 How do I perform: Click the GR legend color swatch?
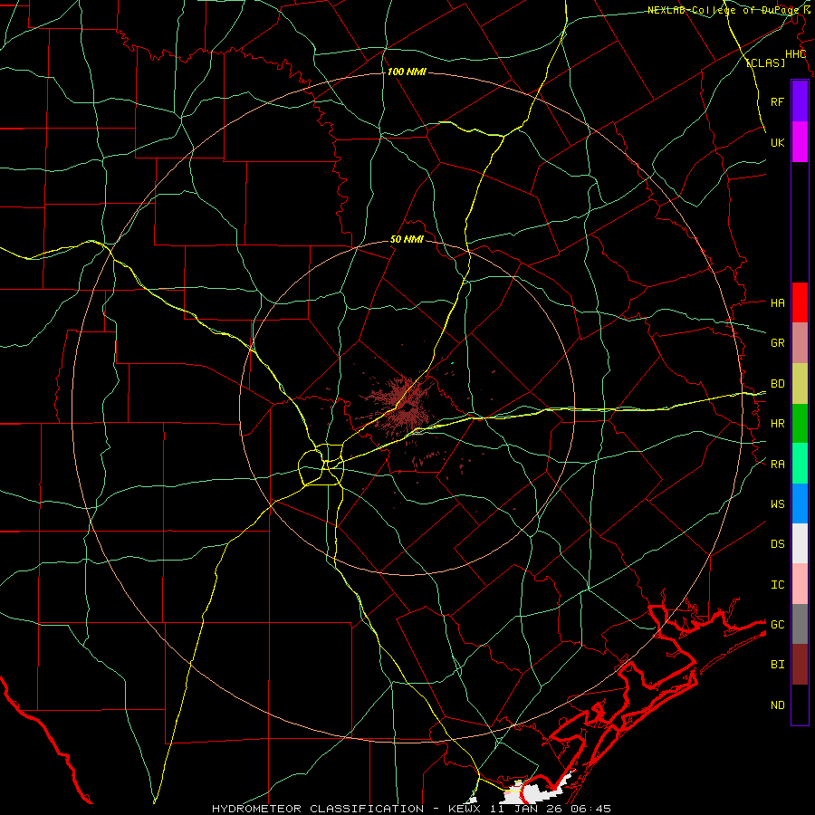click(800, 343)
